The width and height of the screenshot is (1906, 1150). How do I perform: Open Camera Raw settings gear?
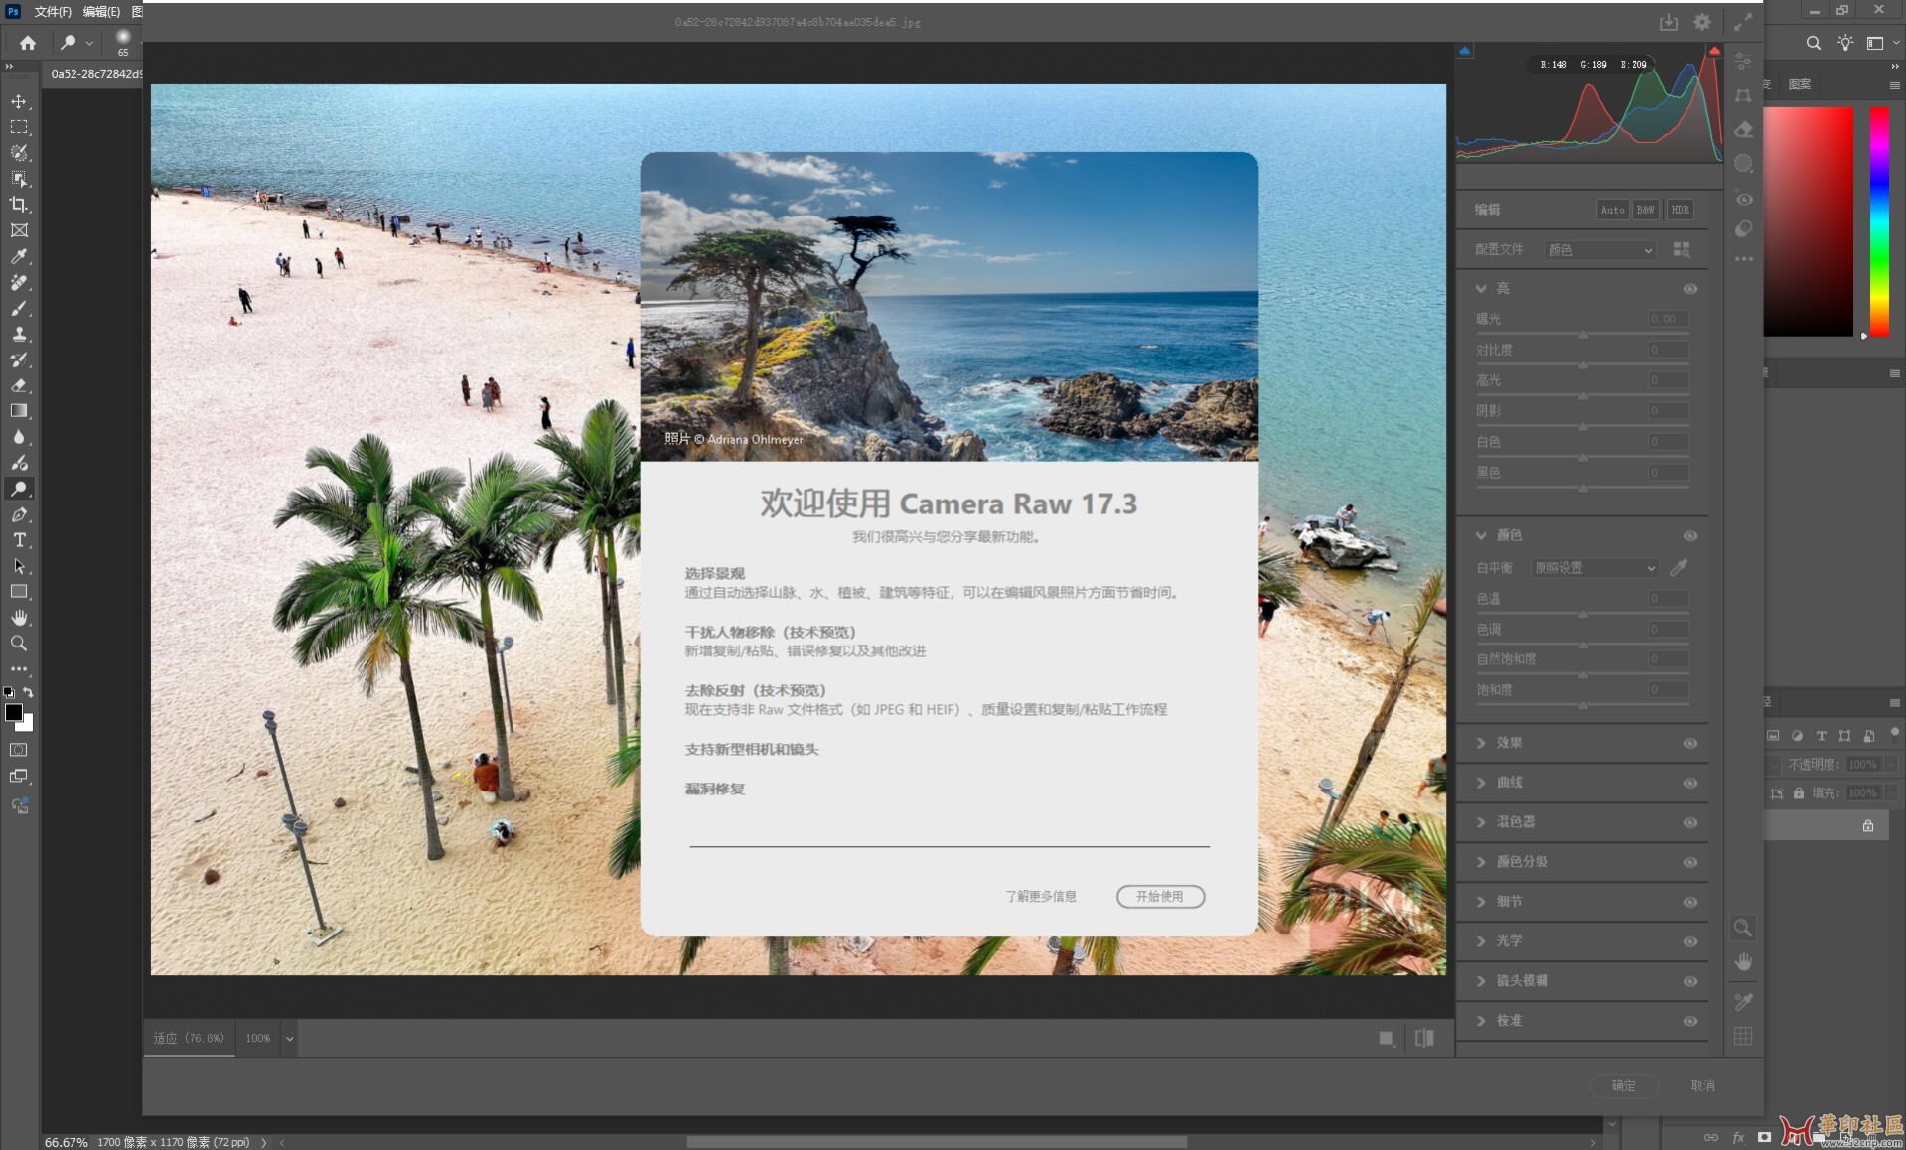tap(1702, 22)
